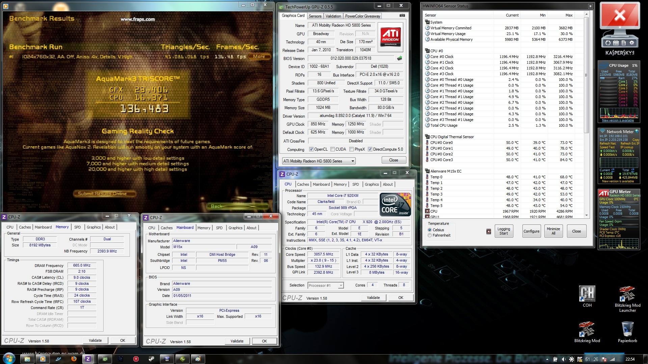This screenshot has height=364, width=648.
Task: Click Minimize All in HWiNFO
Action: click(x=553, y=231)
